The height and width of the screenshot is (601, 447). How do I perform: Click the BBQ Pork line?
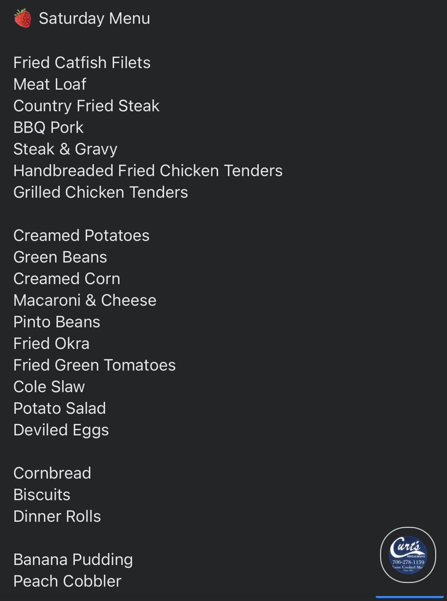coord(48,127)
